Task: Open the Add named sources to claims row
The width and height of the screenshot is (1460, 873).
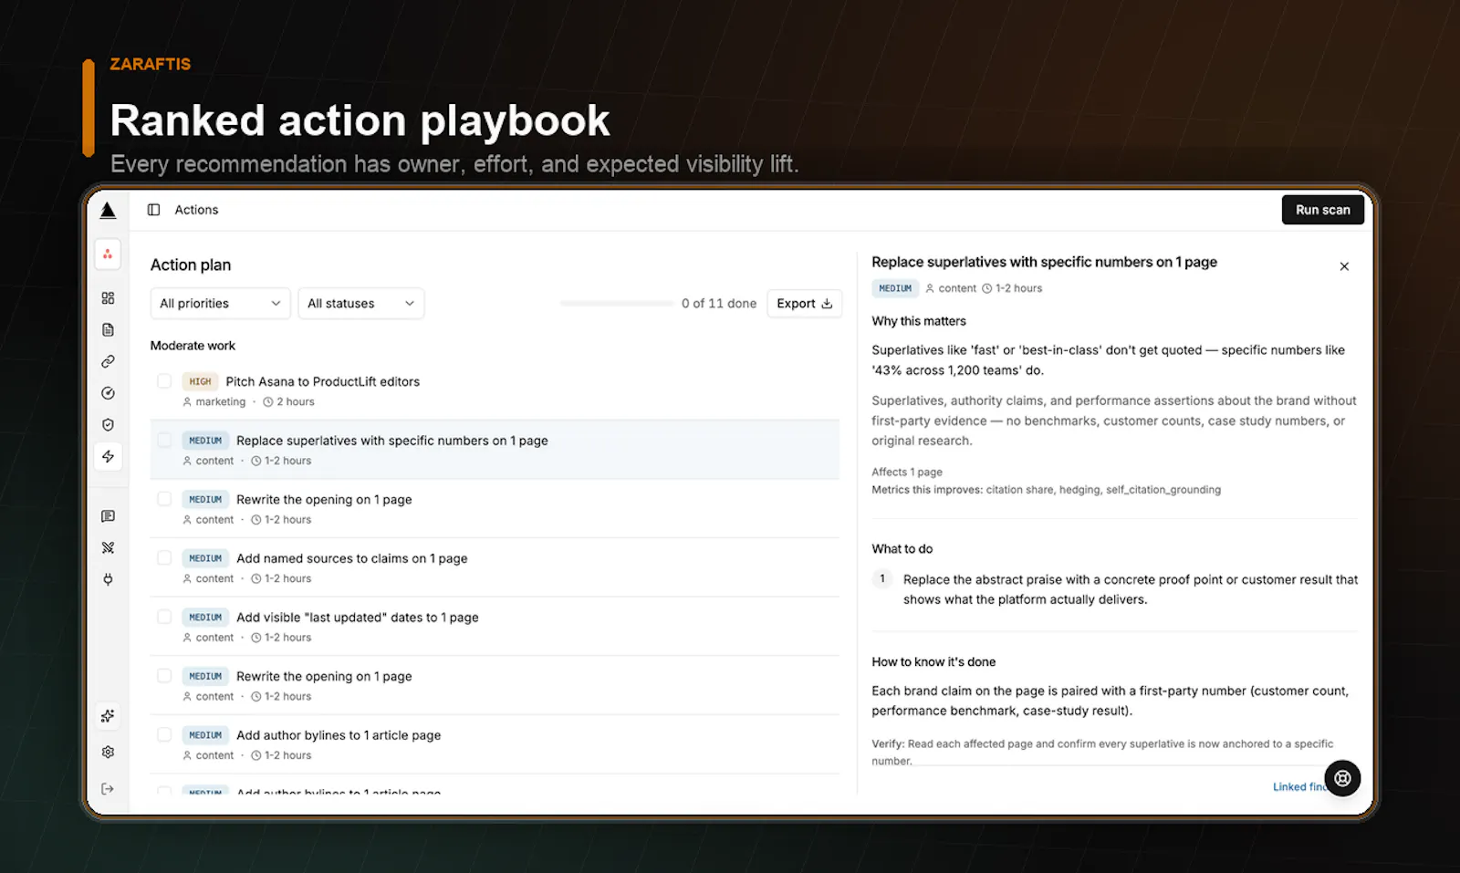Action: coord(495,567)
